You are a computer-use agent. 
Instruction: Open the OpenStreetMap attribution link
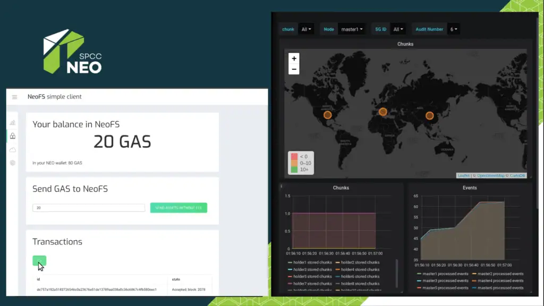pyautogui.click(x=490, y=175)
